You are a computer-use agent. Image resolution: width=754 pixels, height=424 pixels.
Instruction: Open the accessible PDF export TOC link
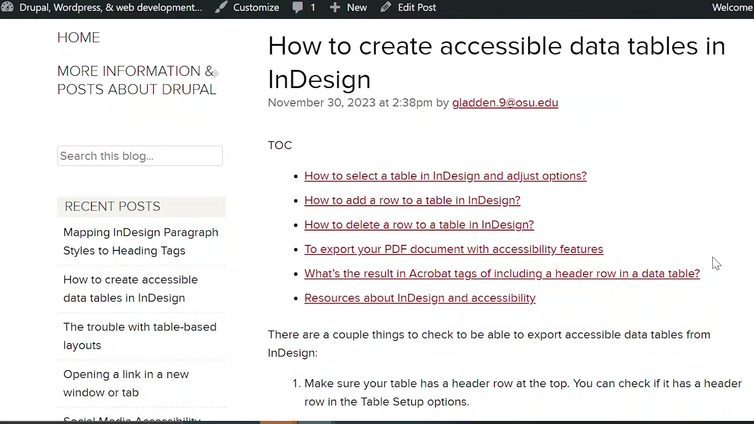(x=454, y=249)
